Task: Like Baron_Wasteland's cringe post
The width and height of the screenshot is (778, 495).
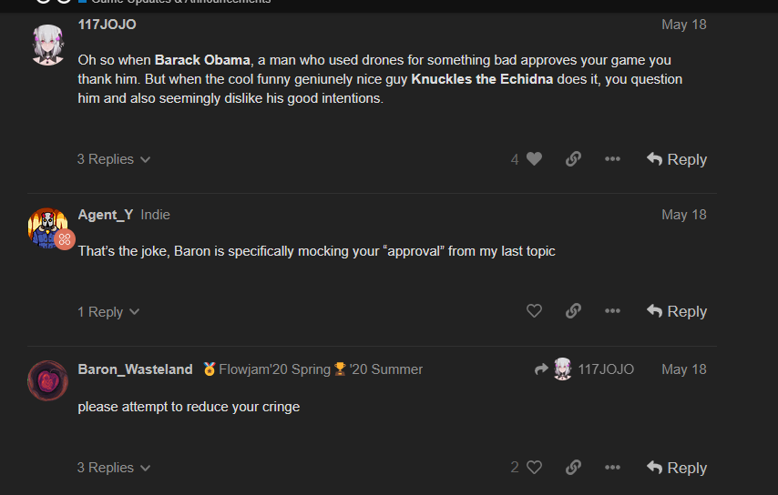Action: click(x=534, y=468)
